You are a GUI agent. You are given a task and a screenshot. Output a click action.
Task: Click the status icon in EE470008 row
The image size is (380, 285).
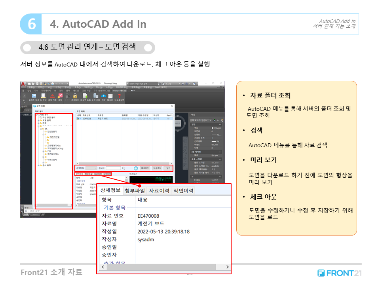click(x=78, y=118)
